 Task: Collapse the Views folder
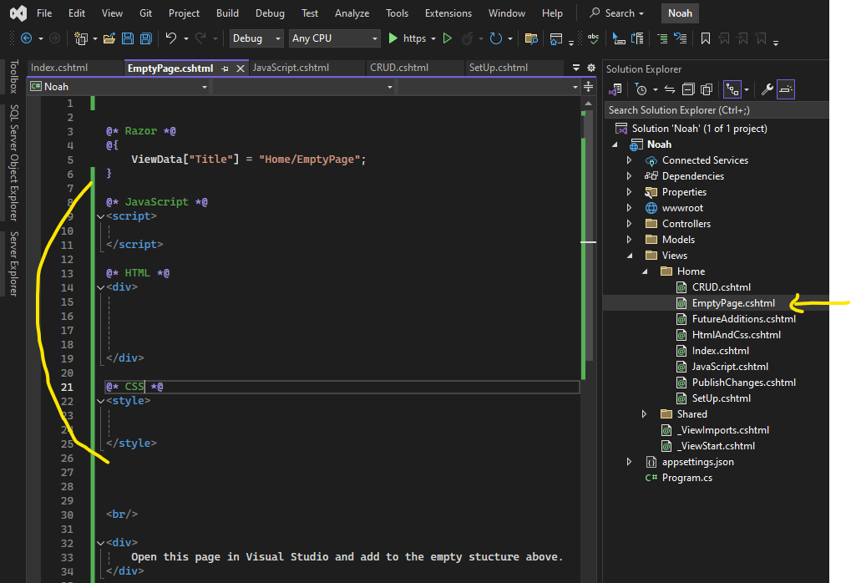pyautogui.click(x=630, y=256)
